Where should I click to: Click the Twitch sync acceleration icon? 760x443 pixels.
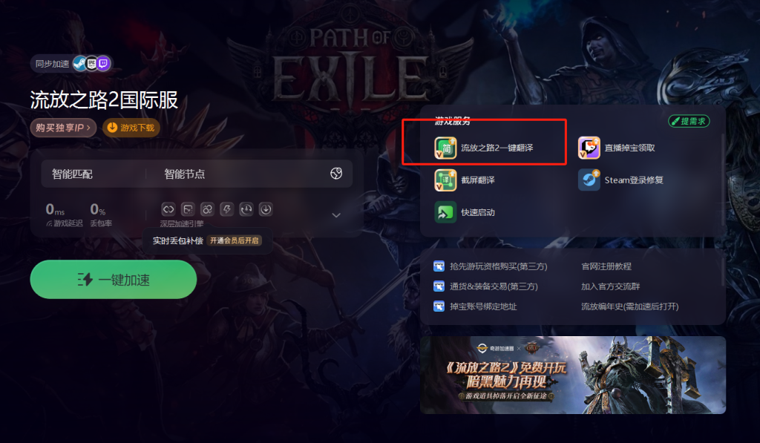pos(103,64)
